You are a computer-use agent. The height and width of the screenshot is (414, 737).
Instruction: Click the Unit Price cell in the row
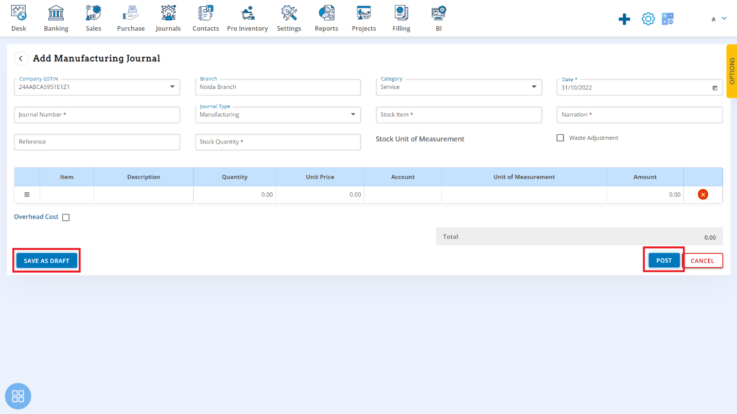click(x=320, y=195)
